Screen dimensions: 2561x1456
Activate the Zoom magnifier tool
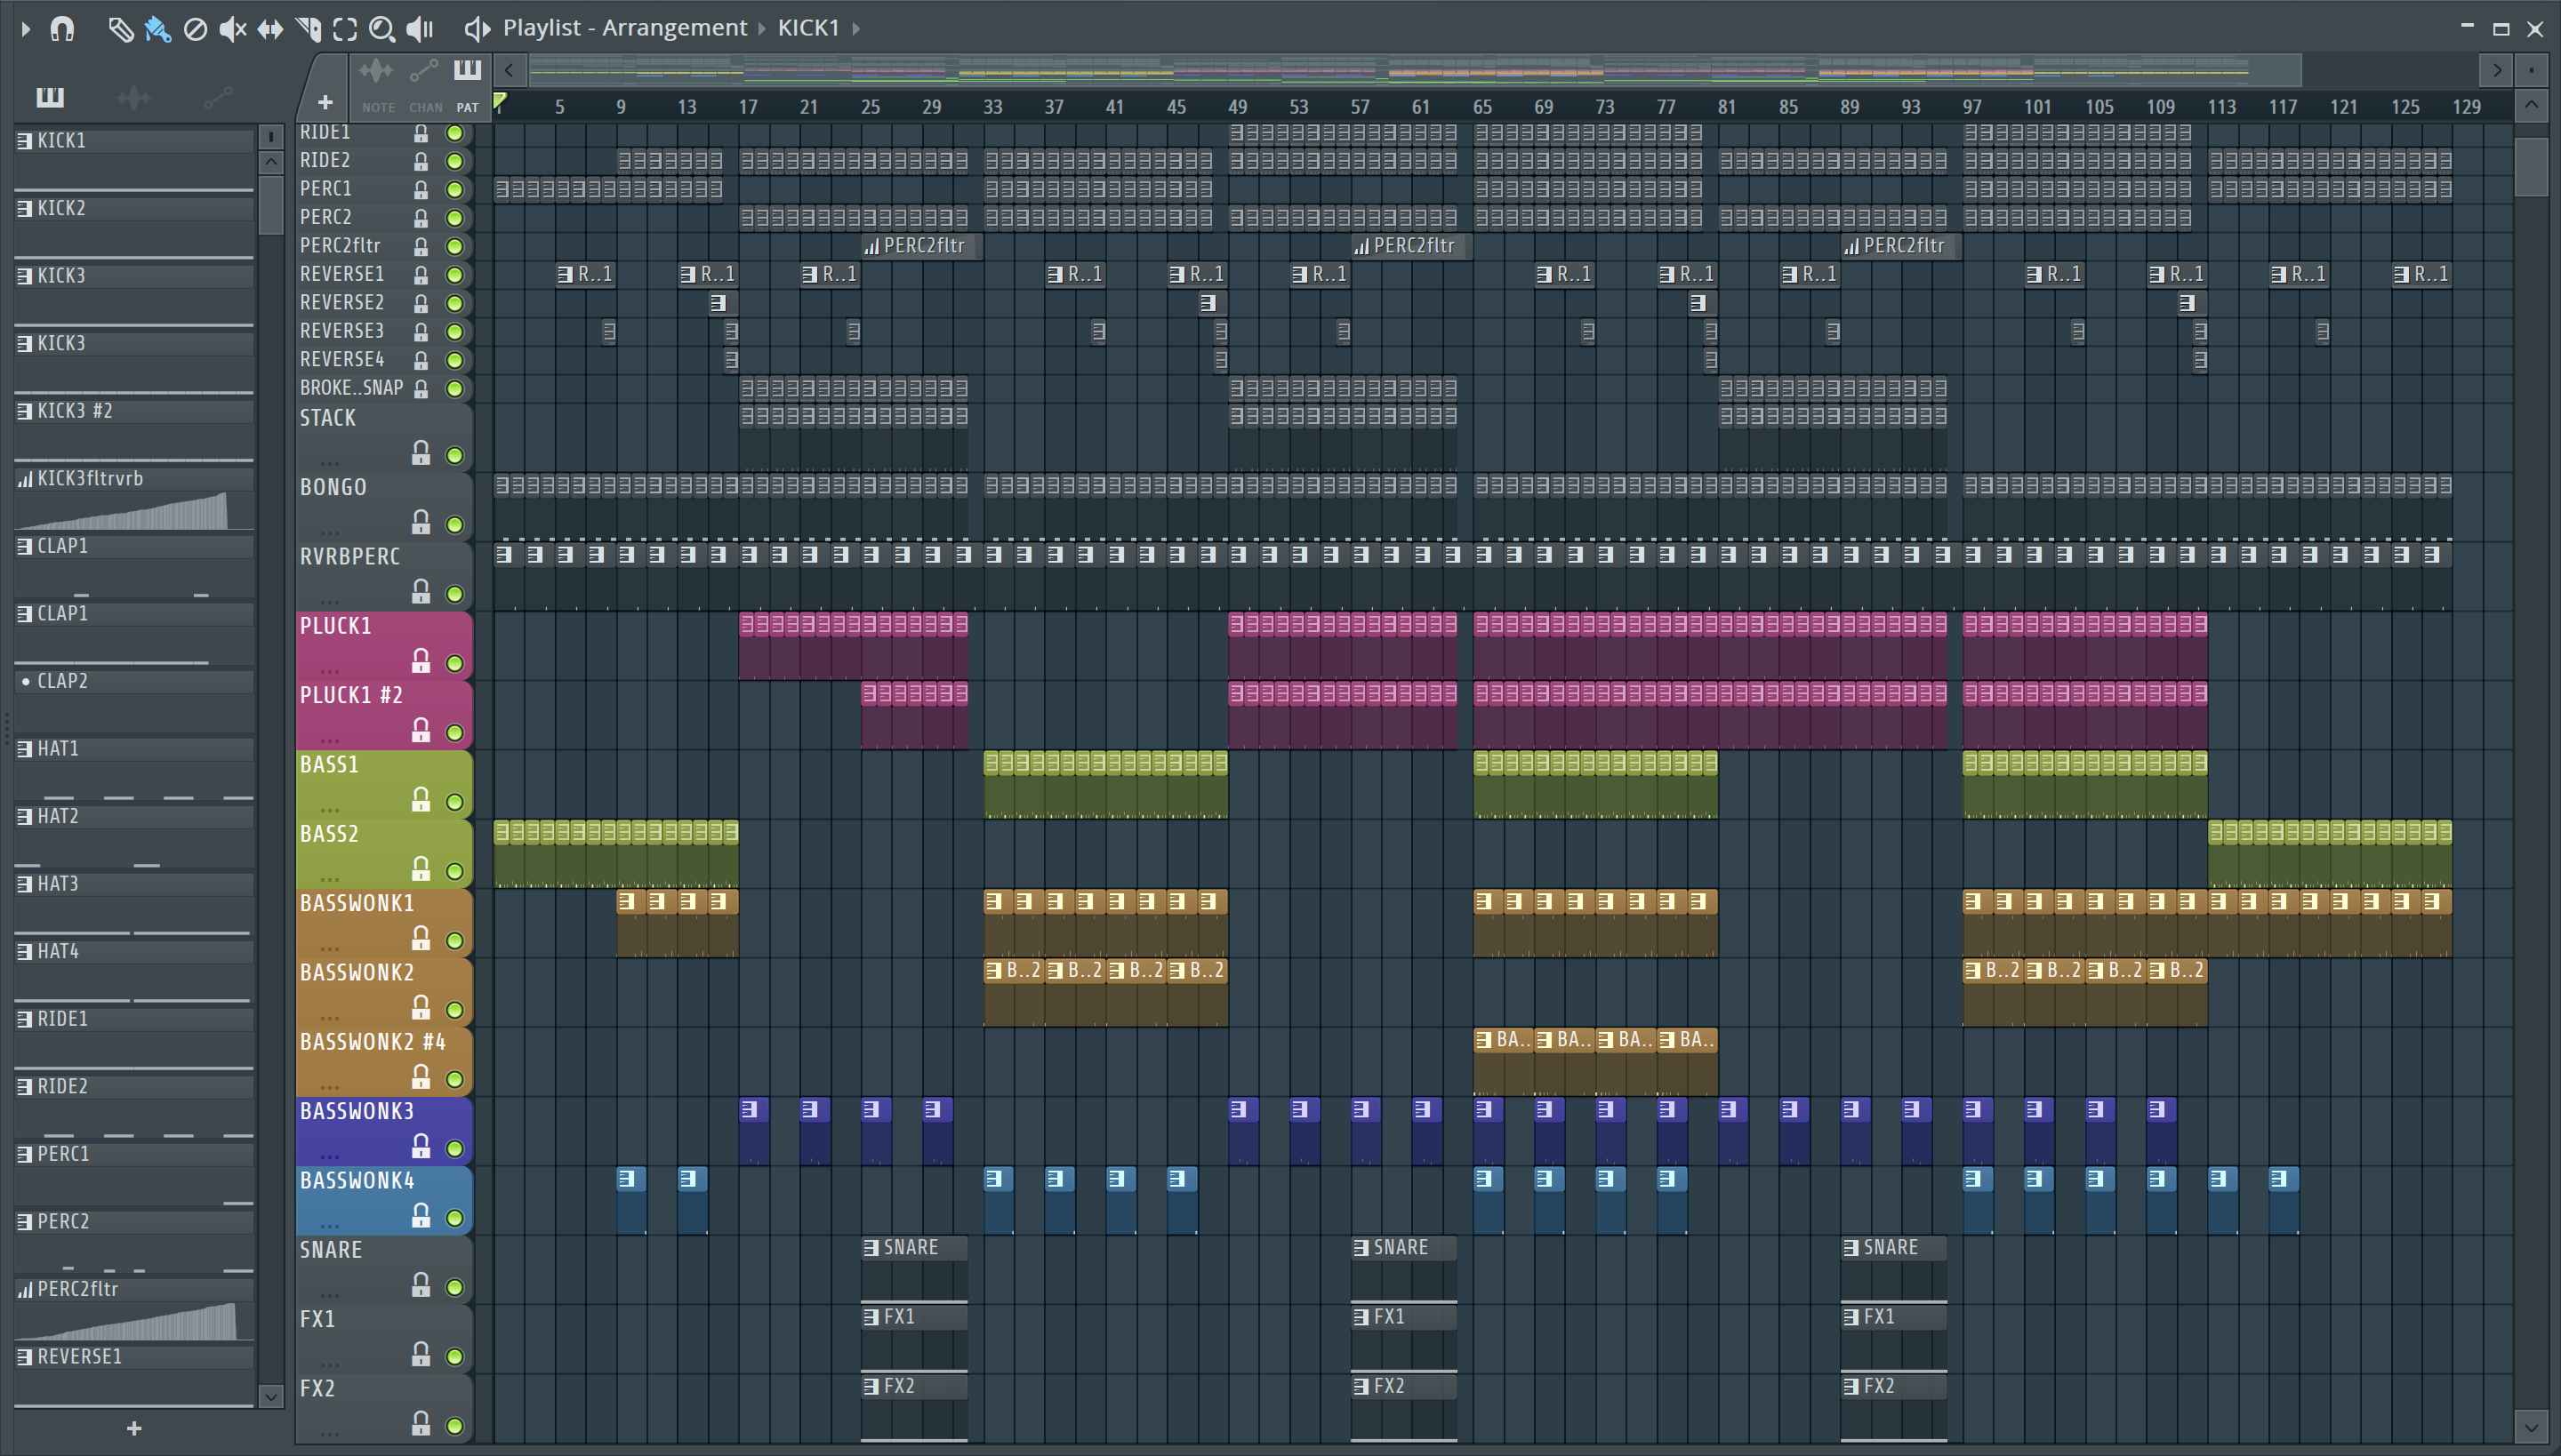pos(381,29)
